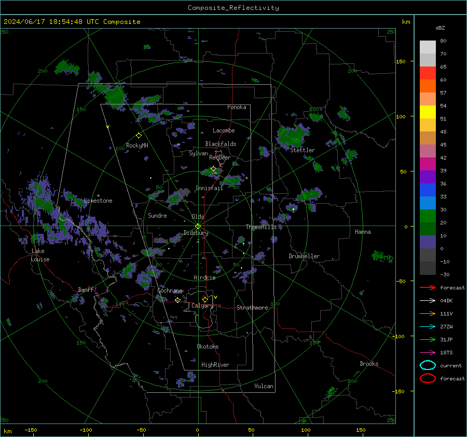Click the Innisfail label
The width and height of the screenshot is (467, 437).
[x=209, y=188]
